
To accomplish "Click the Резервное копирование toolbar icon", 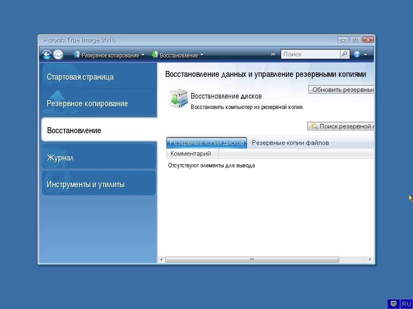I will (76, 54).
